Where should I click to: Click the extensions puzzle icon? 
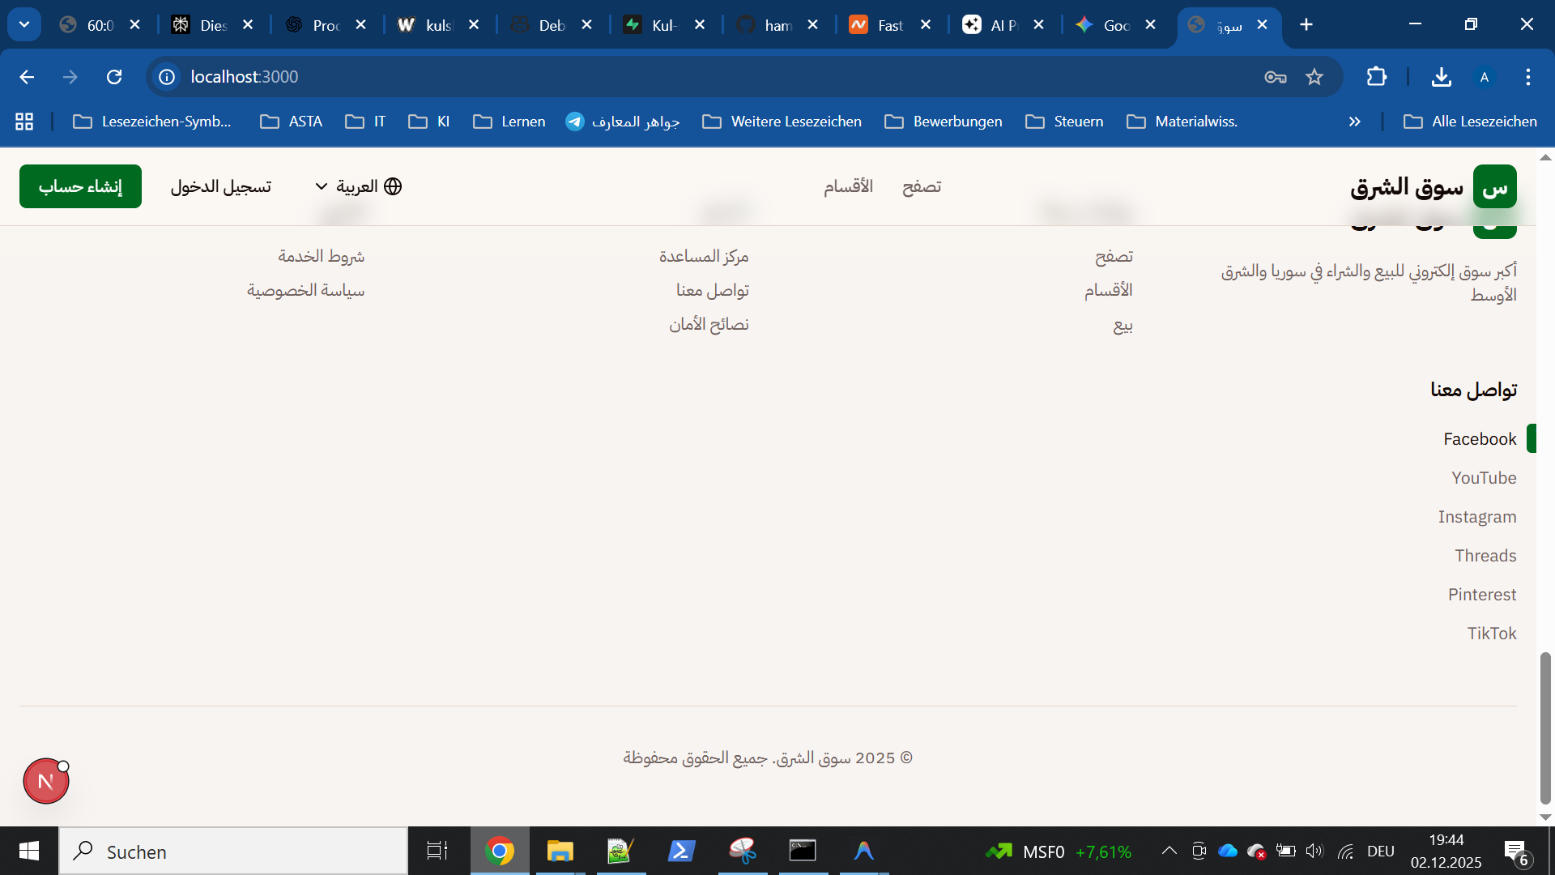1377,77
